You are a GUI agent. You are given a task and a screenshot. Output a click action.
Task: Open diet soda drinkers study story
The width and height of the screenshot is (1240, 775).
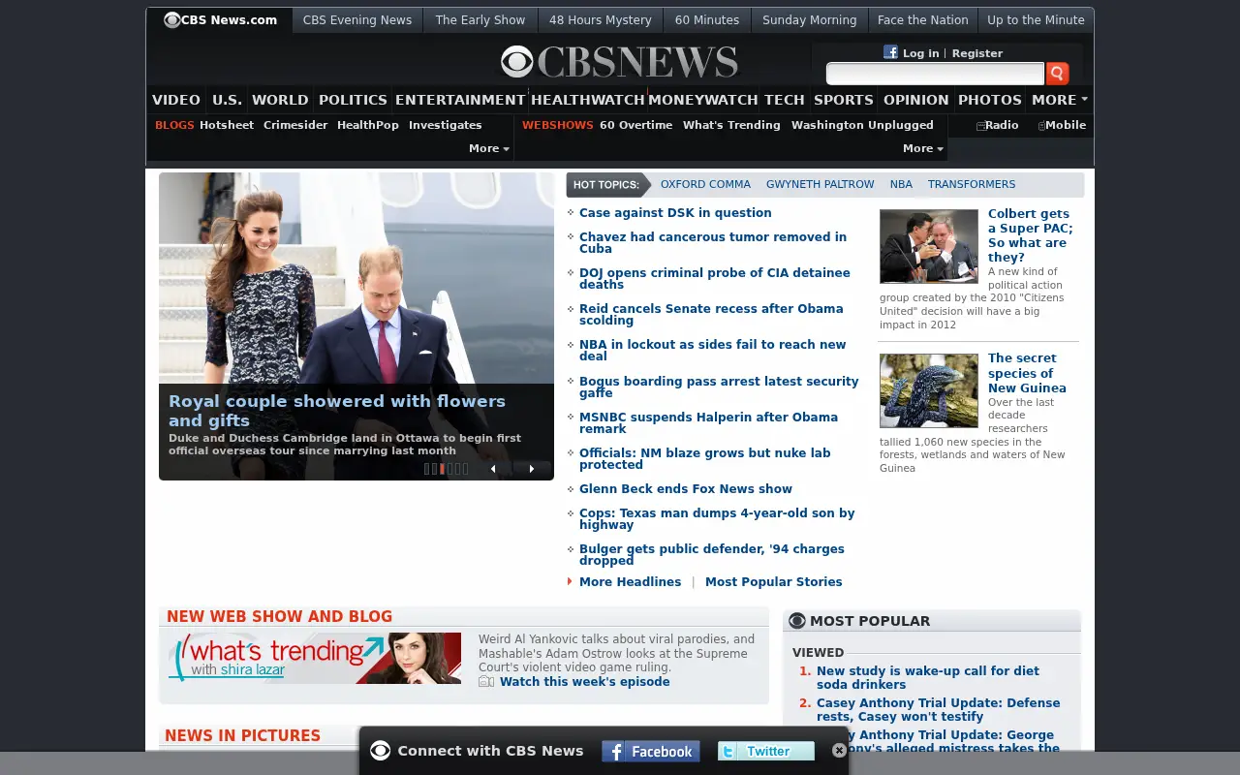click(928, 677)
